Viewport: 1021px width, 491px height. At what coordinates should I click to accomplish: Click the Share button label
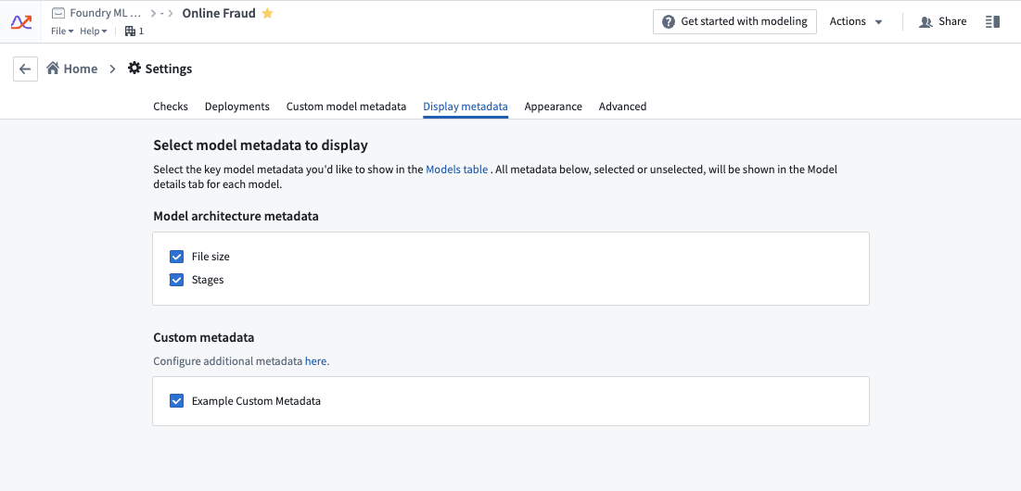pos(952,21)
